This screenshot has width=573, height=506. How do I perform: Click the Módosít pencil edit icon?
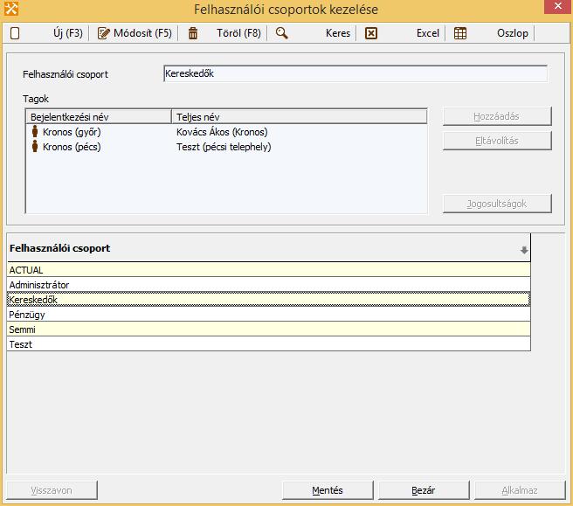pos(103,33)
